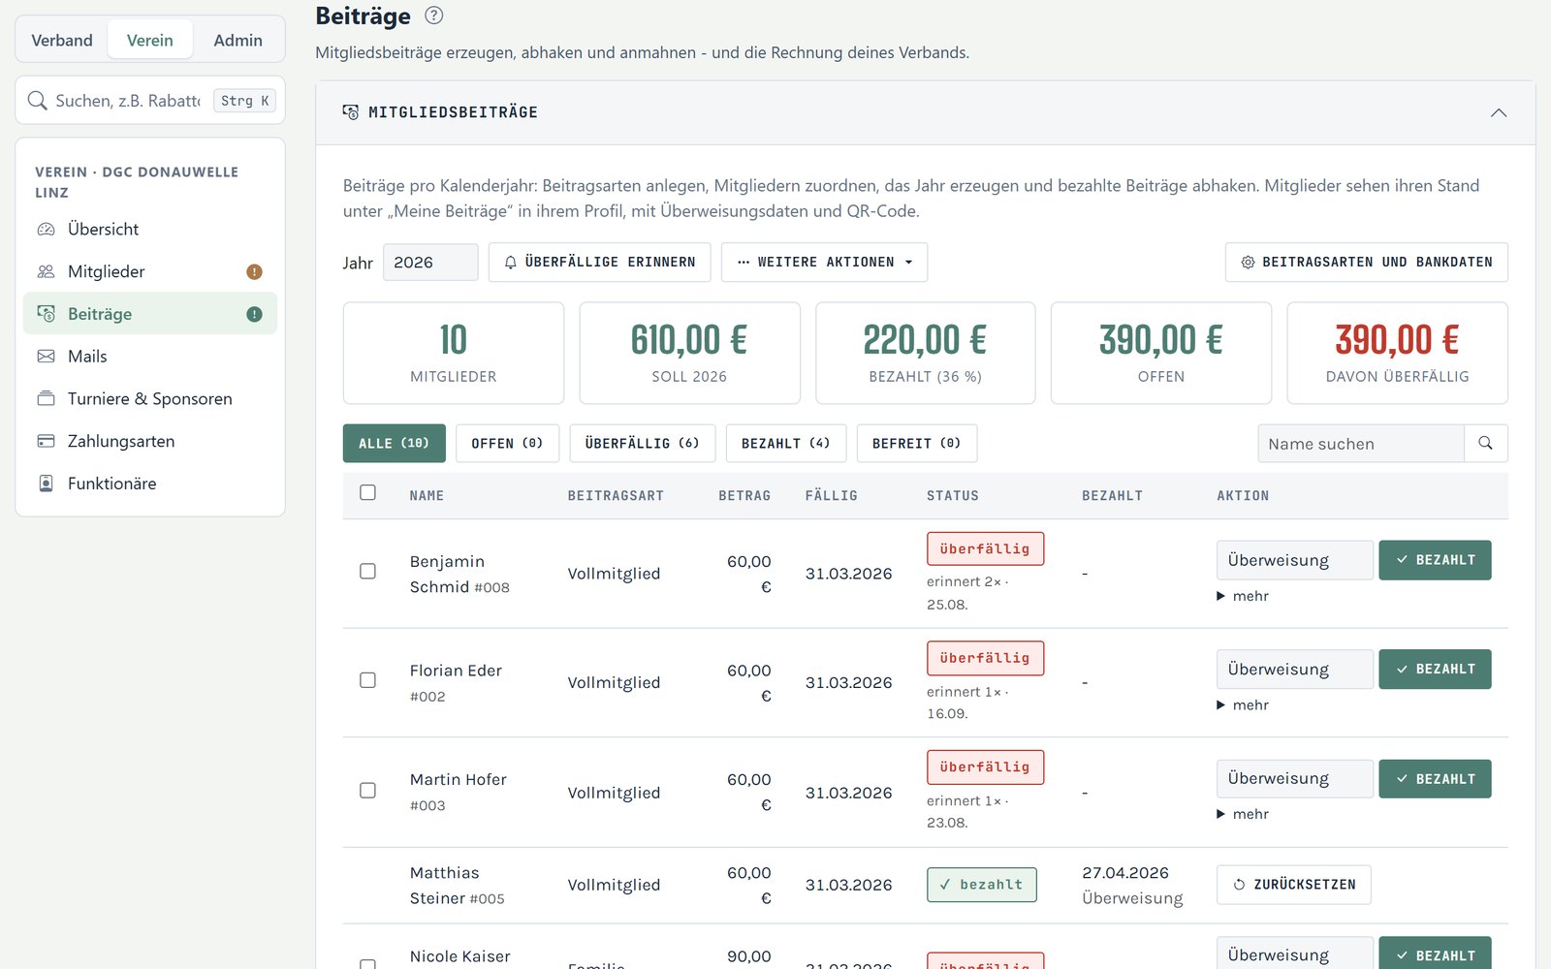Filter by Offen (0)
Screen dimensions: 1551x969
[507, 443]
